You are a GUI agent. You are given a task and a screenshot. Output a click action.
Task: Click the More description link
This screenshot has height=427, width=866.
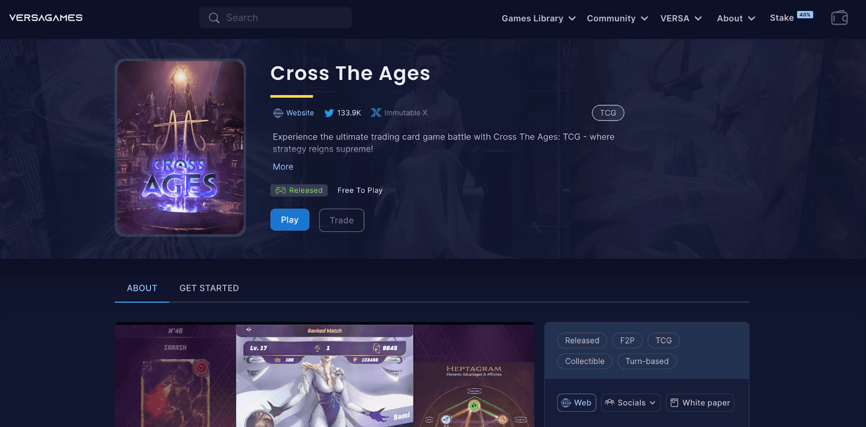(x=283, y=167)
